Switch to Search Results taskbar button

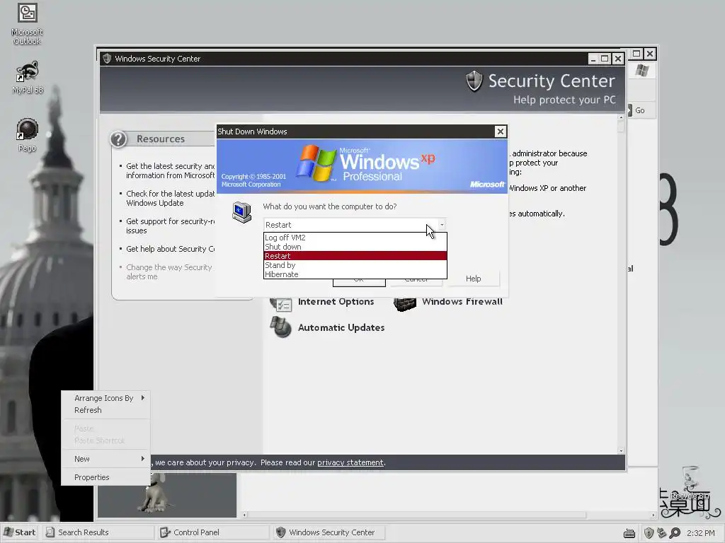coord(98,532)
